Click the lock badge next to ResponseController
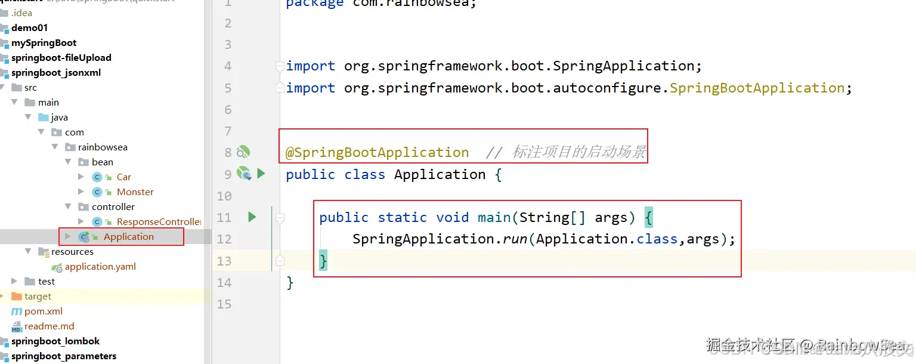This screenshot has width=916, height=364. pos(109,221)
